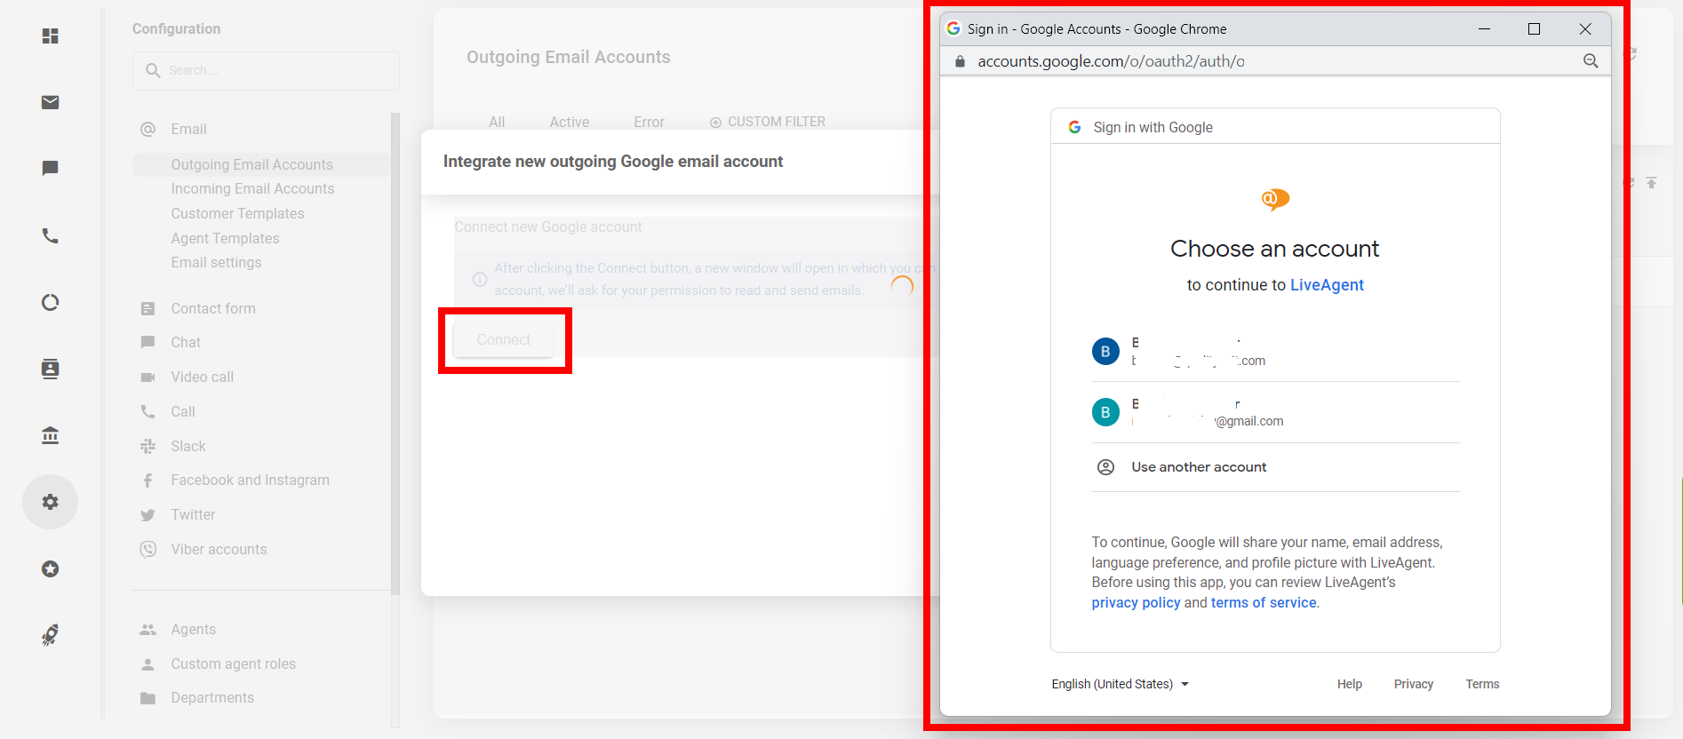Image resolution: width=1683 pixels, height=739 pixels.
Task: Switch to the Active filter tab
Action: click(x=570, y=122)
